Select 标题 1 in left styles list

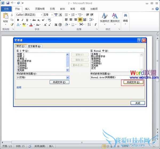point(21,54)
